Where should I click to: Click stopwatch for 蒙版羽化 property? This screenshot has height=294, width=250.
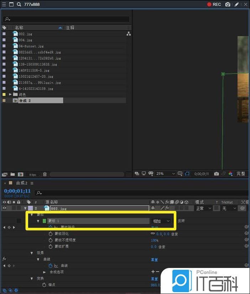click(51, 234)
